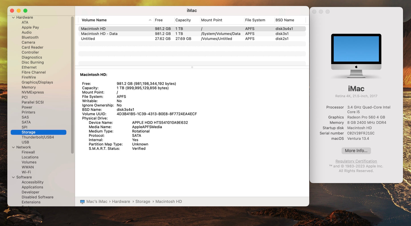Select Bluetooth in the Hardware sidebar
411x226 pixels.
coord(30,37)
